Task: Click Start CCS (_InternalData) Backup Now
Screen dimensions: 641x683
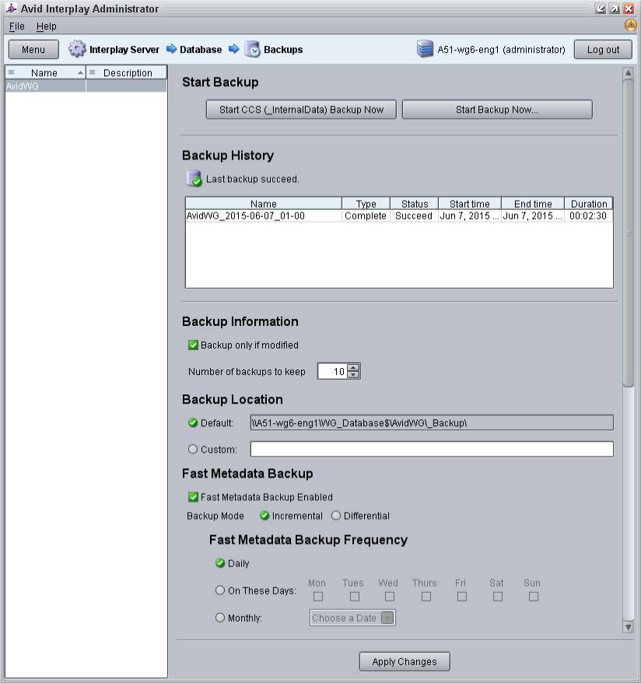Action: [301, 110]
